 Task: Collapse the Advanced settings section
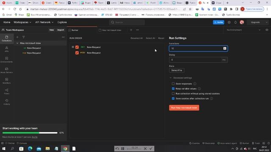tap(181, 78)
